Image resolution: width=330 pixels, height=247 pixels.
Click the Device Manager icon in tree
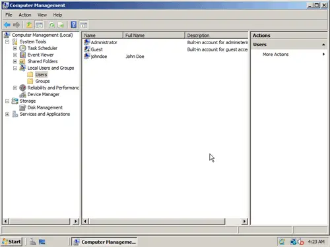[x=22, y=94]
